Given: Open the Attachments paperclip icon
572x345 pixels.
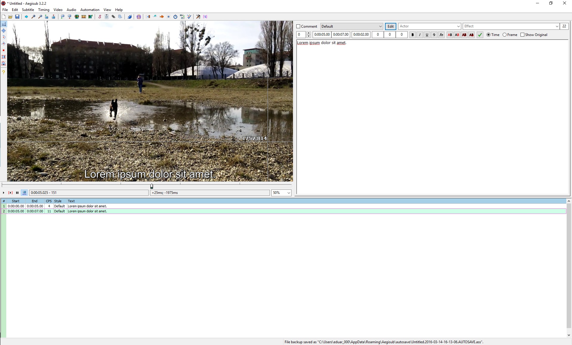Looking at the screenshot, I should [x=113, y=17].
